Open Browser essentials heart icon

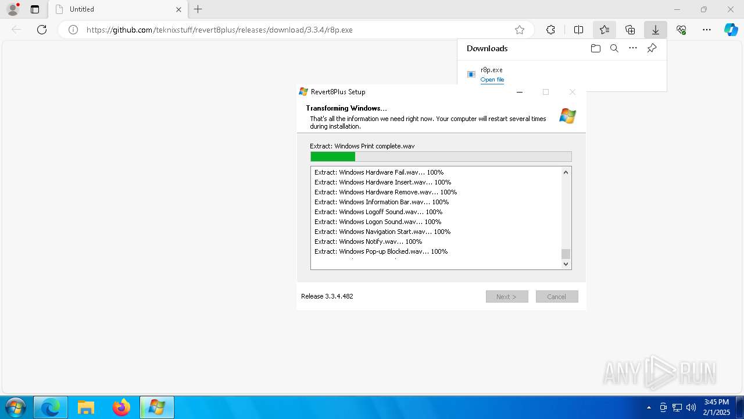(681, 30)
